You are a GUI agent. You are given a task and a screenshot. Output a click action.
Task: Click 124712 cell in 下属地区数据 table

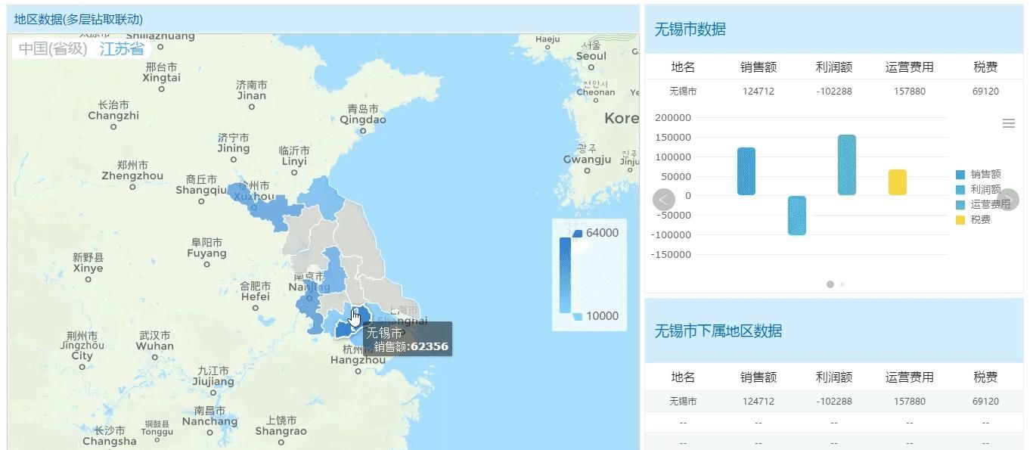(x=758, y=402)
